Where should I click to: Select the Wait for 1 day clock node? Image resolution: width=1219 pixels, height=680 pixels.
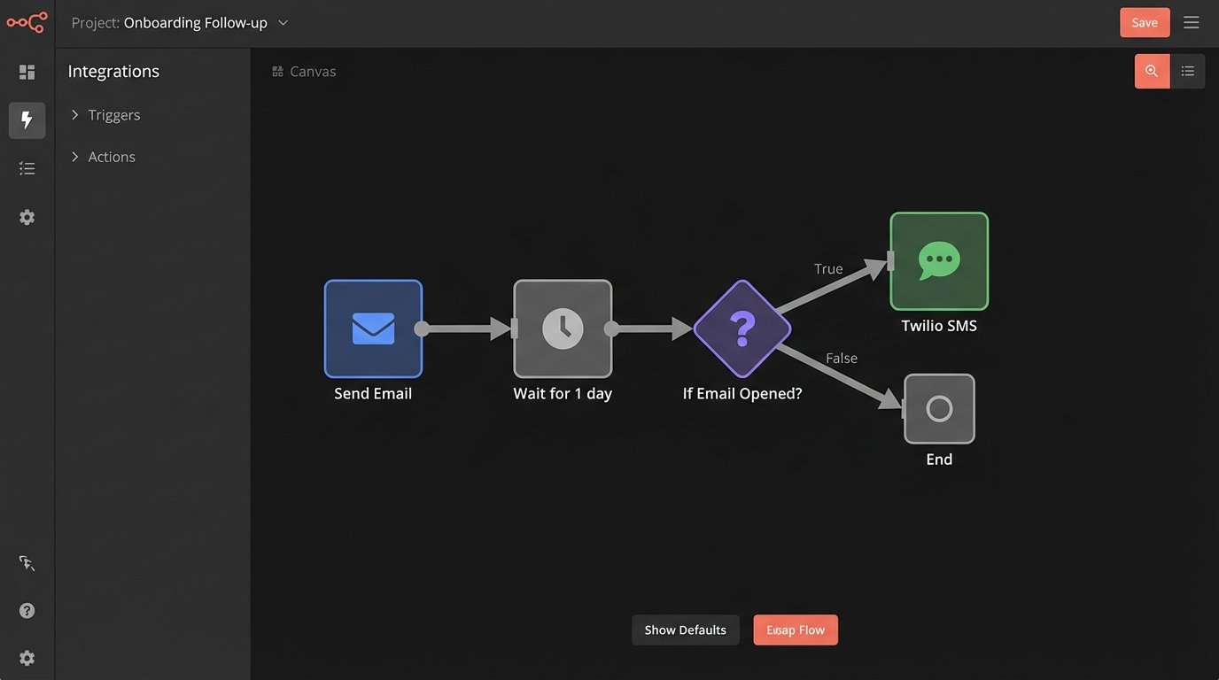tap(563, 328)
